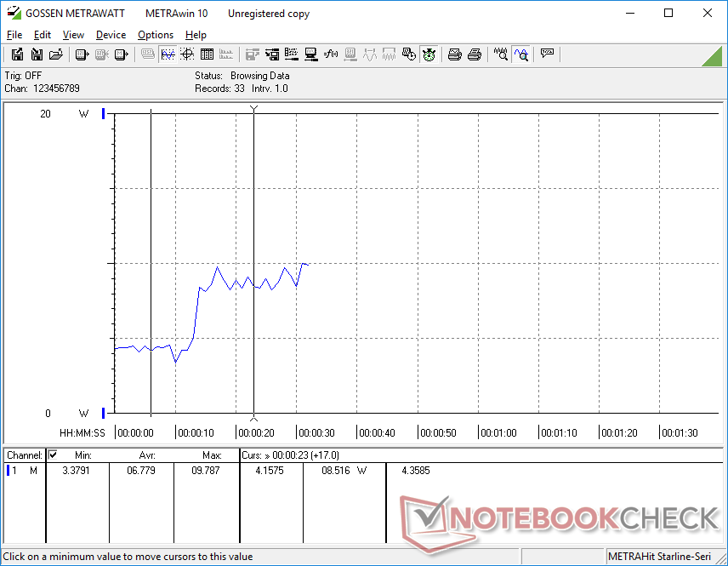
Task: Toggle the Channel header checkbox
Action: click(53, 455)
